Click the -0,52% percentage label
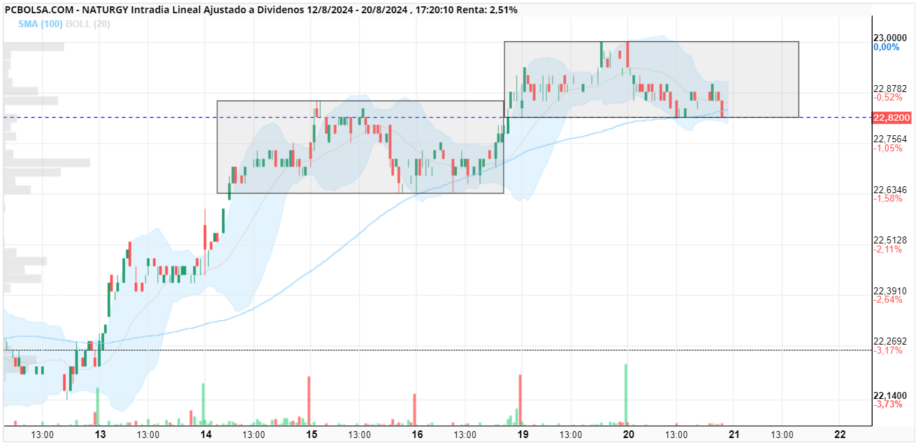Screen dimensions: 918x445 tap(888, 98)
